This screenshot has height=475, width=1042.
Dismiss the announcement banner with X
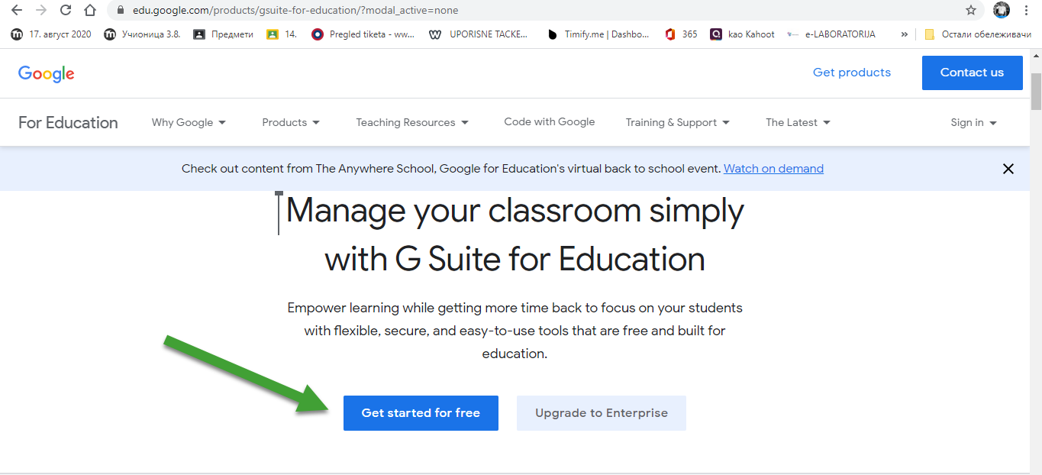click(x=1008, y=169)
